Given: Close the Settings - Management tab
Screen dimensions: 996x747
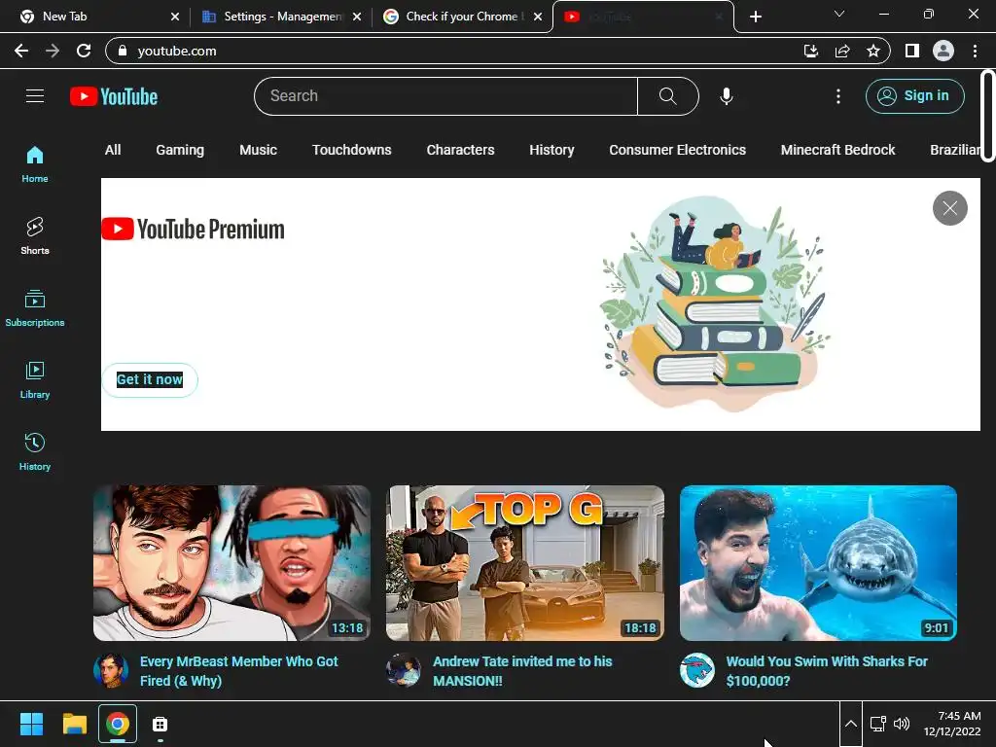Looking at the screenshot, I should 357,17.
